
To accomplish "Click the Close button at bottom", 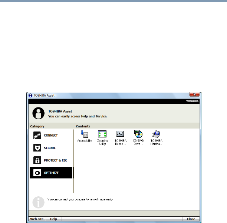I will click(x=191, y=219).
